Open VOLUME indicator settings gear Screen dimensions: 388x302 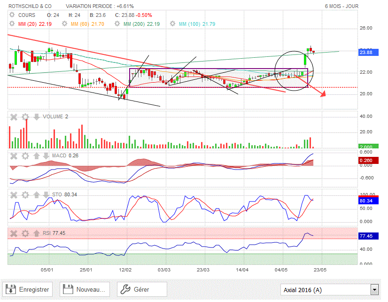25,117
